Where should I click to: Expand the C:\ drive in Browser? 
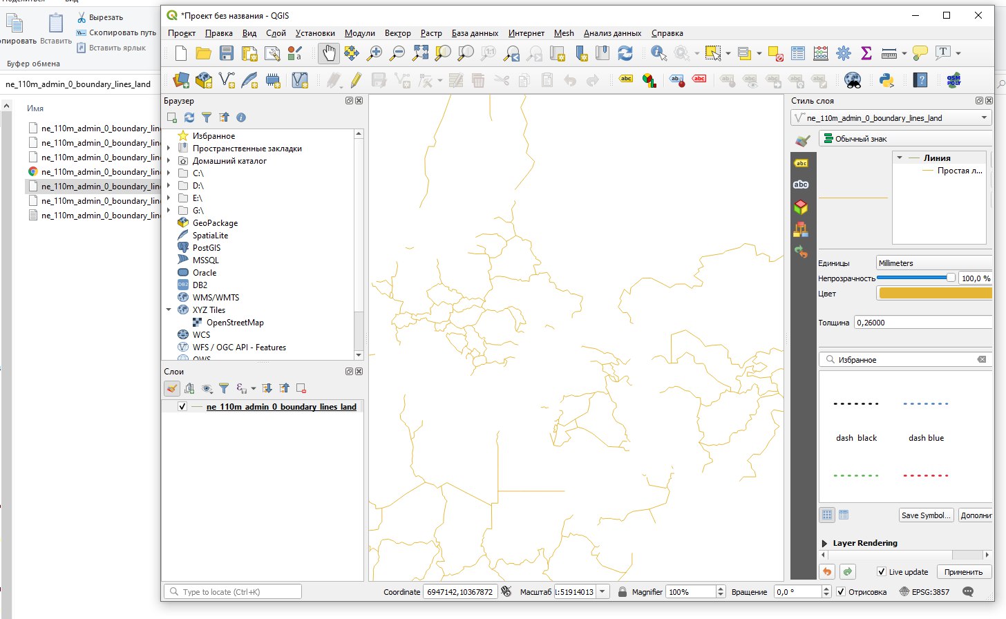169,173
